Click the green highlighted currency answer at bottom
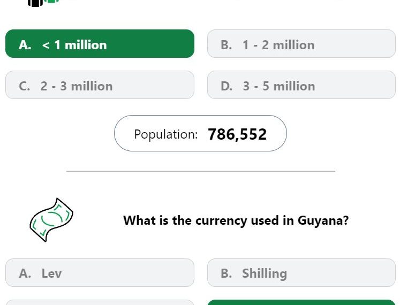 (301, 302)
